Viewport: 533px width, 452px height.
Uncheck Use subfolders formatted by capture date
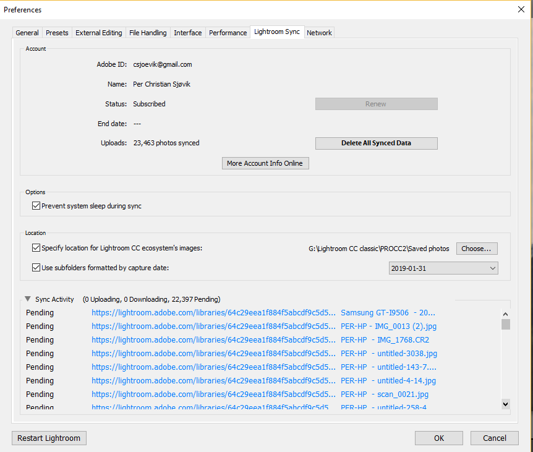click(36, 267)
